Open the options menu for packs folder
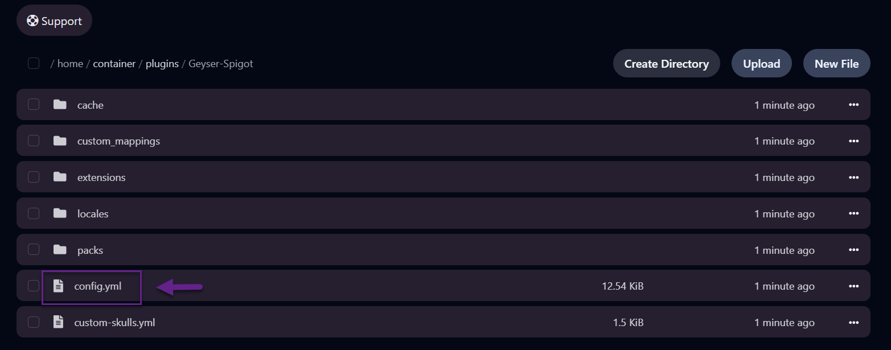The width and height of the screenshot is (891, 350). 853,250
